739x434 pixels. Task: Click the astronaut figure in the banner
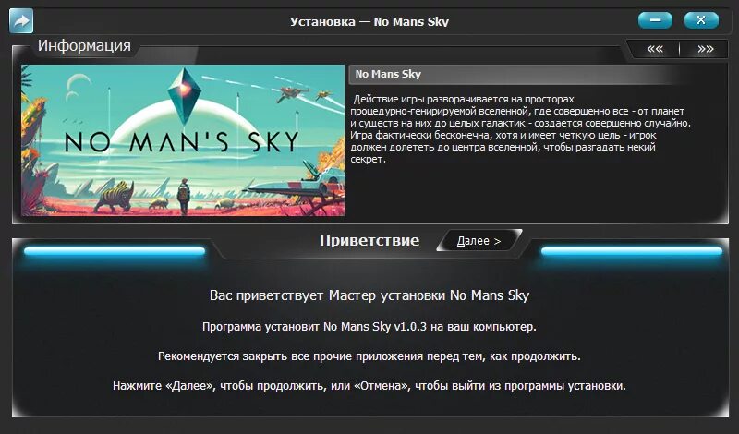pos(183,196)
